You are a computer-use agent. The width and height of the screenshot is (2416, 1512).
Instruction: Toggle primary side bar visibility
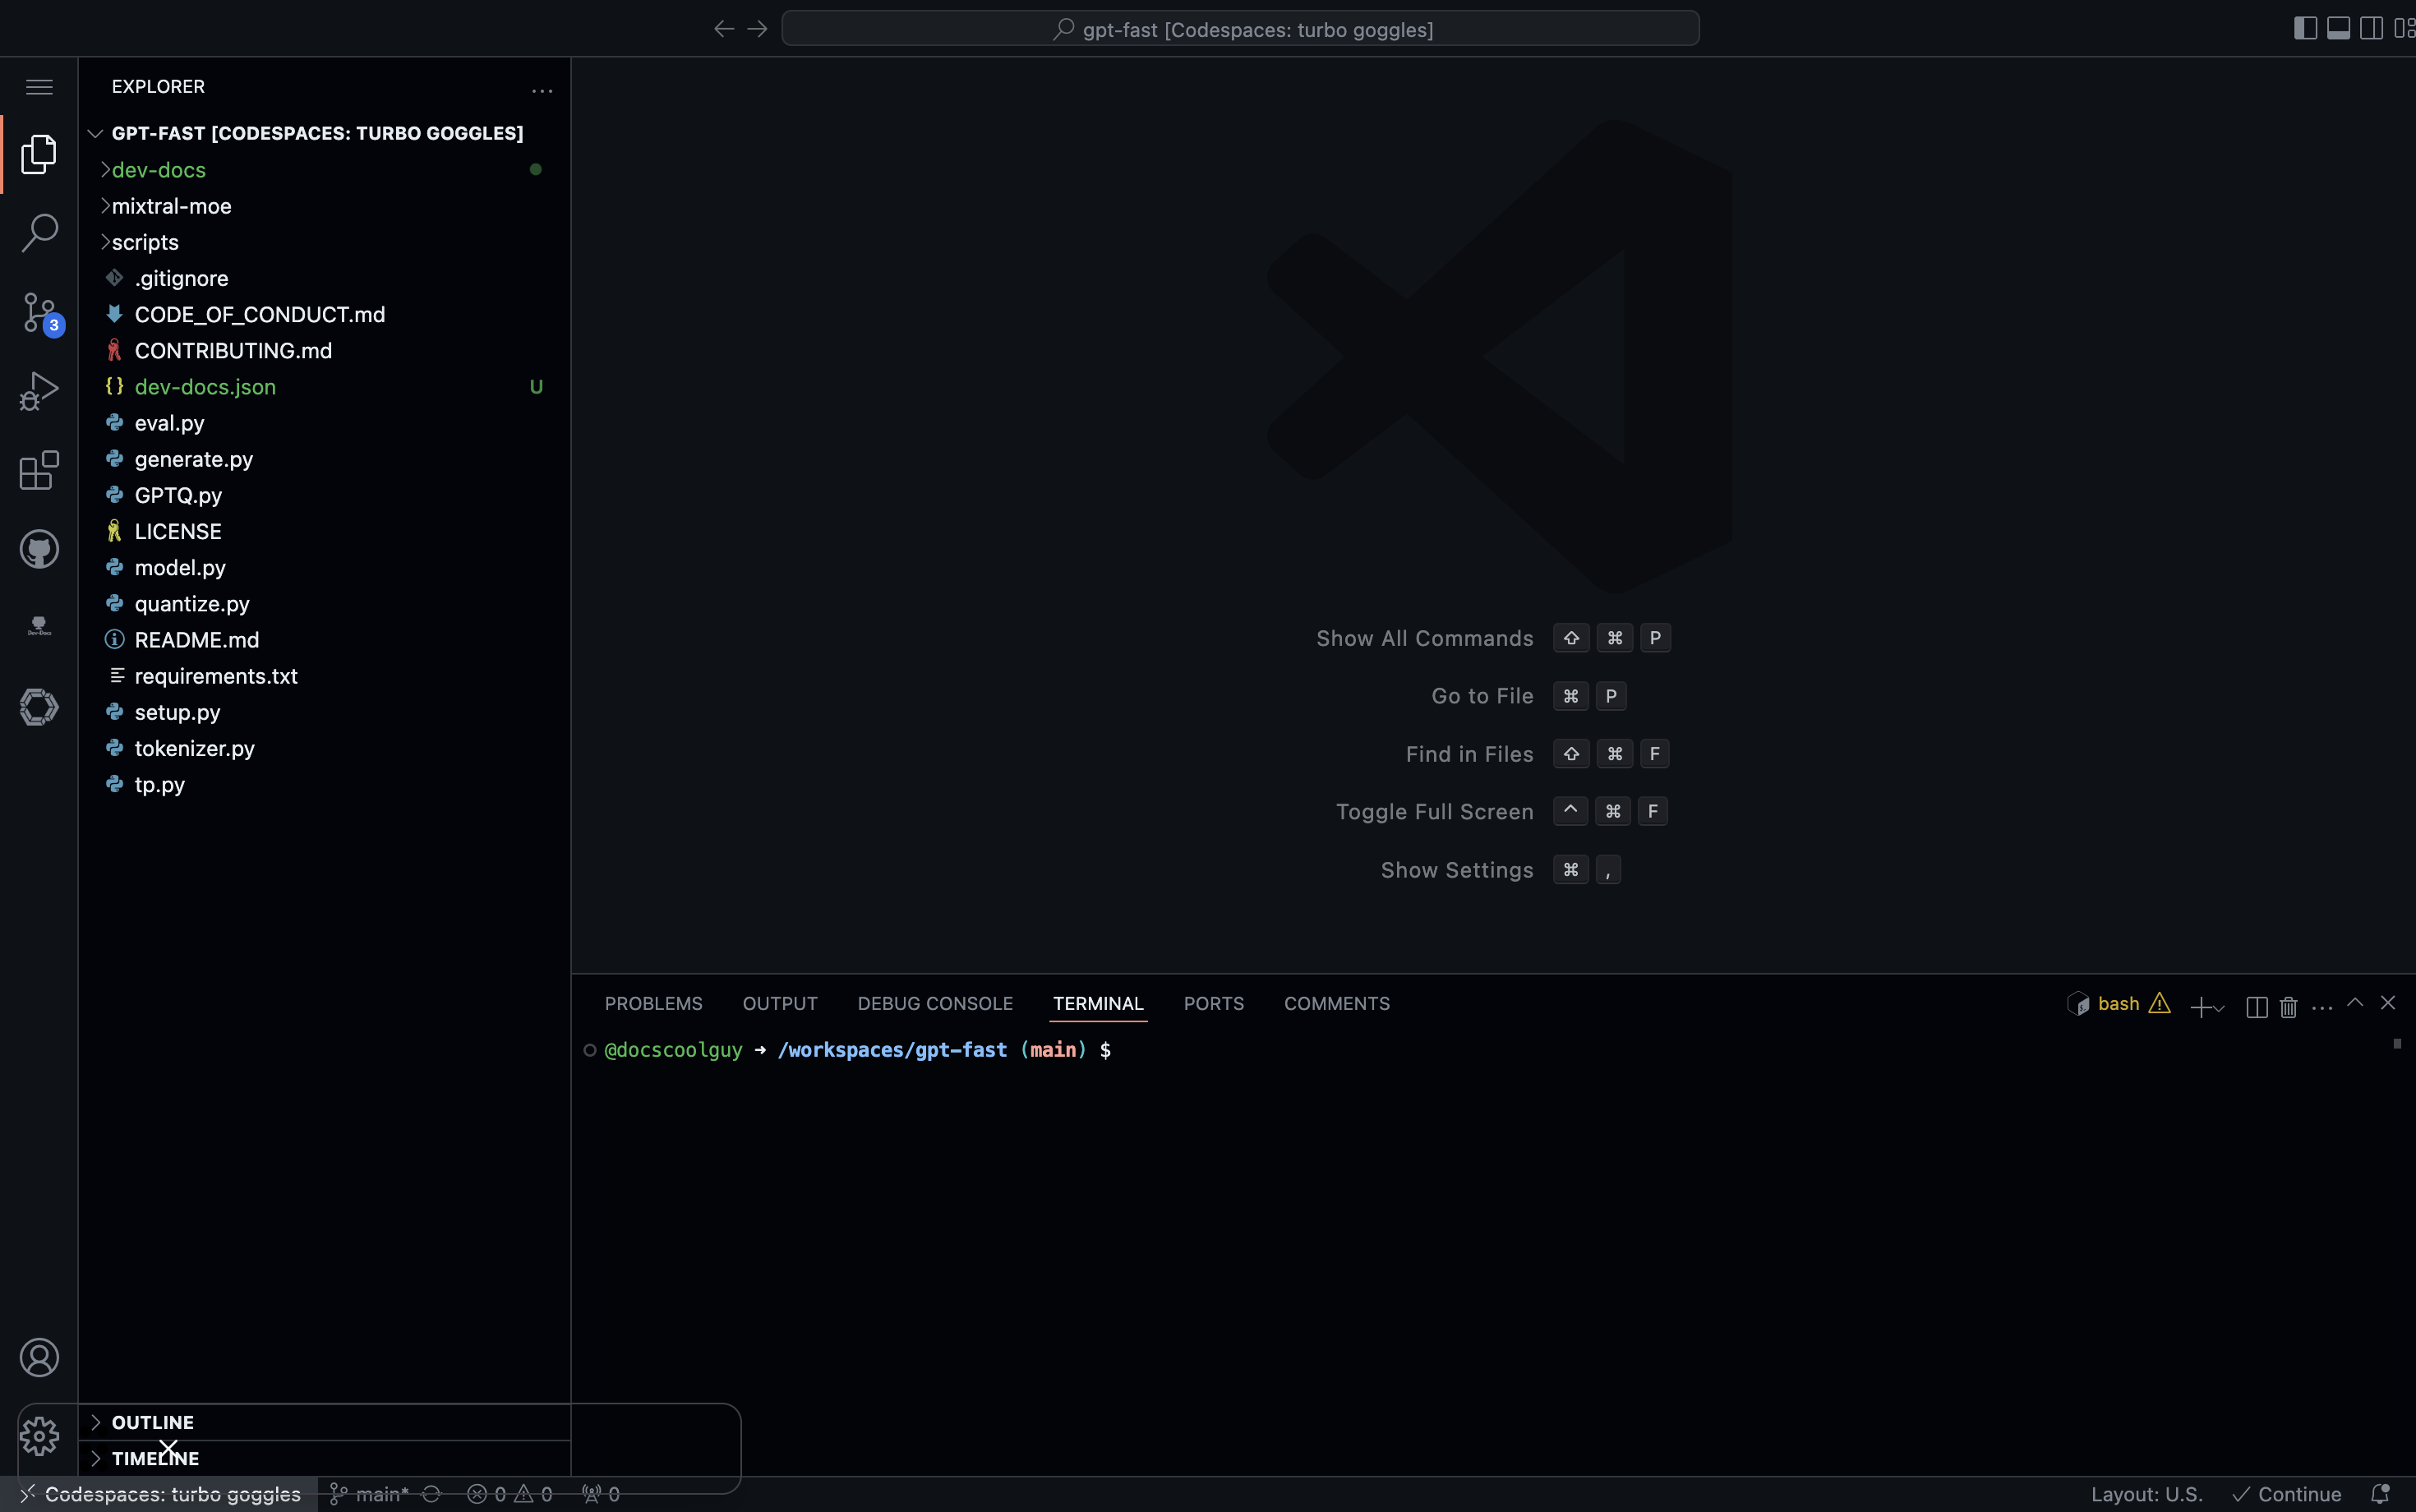[2305, 28]
